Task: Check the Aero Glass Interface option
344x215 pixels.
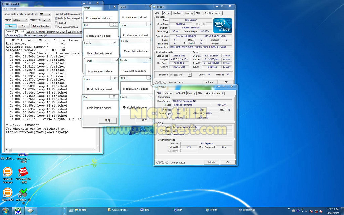Action: coord(56,27)
